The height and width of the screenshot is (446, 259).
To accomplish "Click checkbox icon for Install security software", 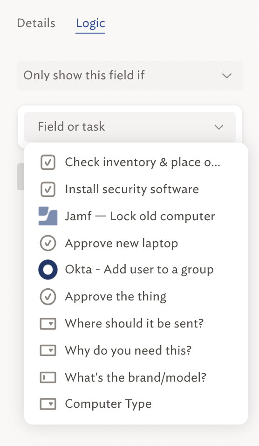I will (x=48, y=189).
